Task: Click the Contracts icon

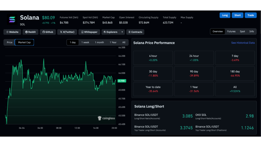Action: 130,32
